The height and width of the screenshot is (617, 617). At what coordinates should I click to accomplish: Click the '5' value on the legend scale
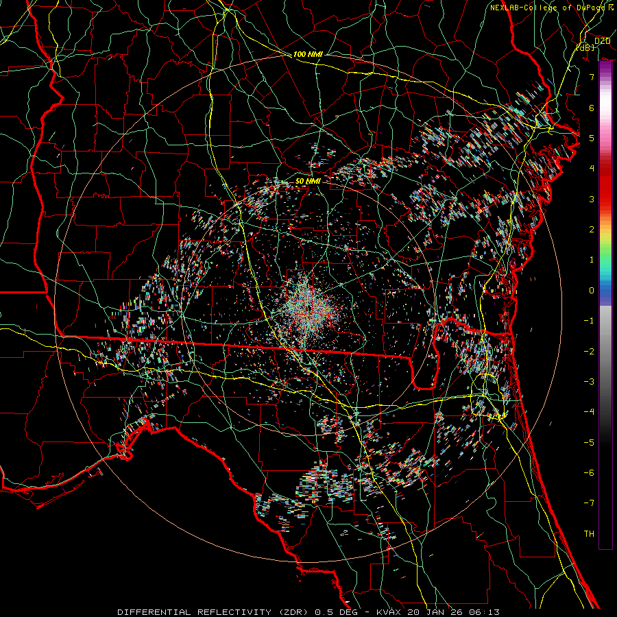(592, 138)
